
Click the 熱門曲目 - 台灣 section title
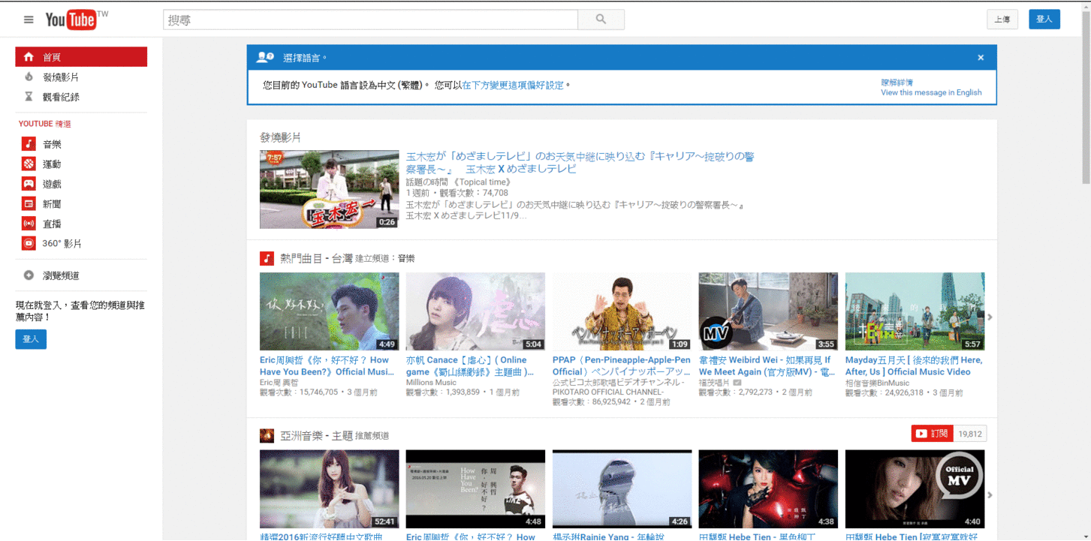click(316, 258)
